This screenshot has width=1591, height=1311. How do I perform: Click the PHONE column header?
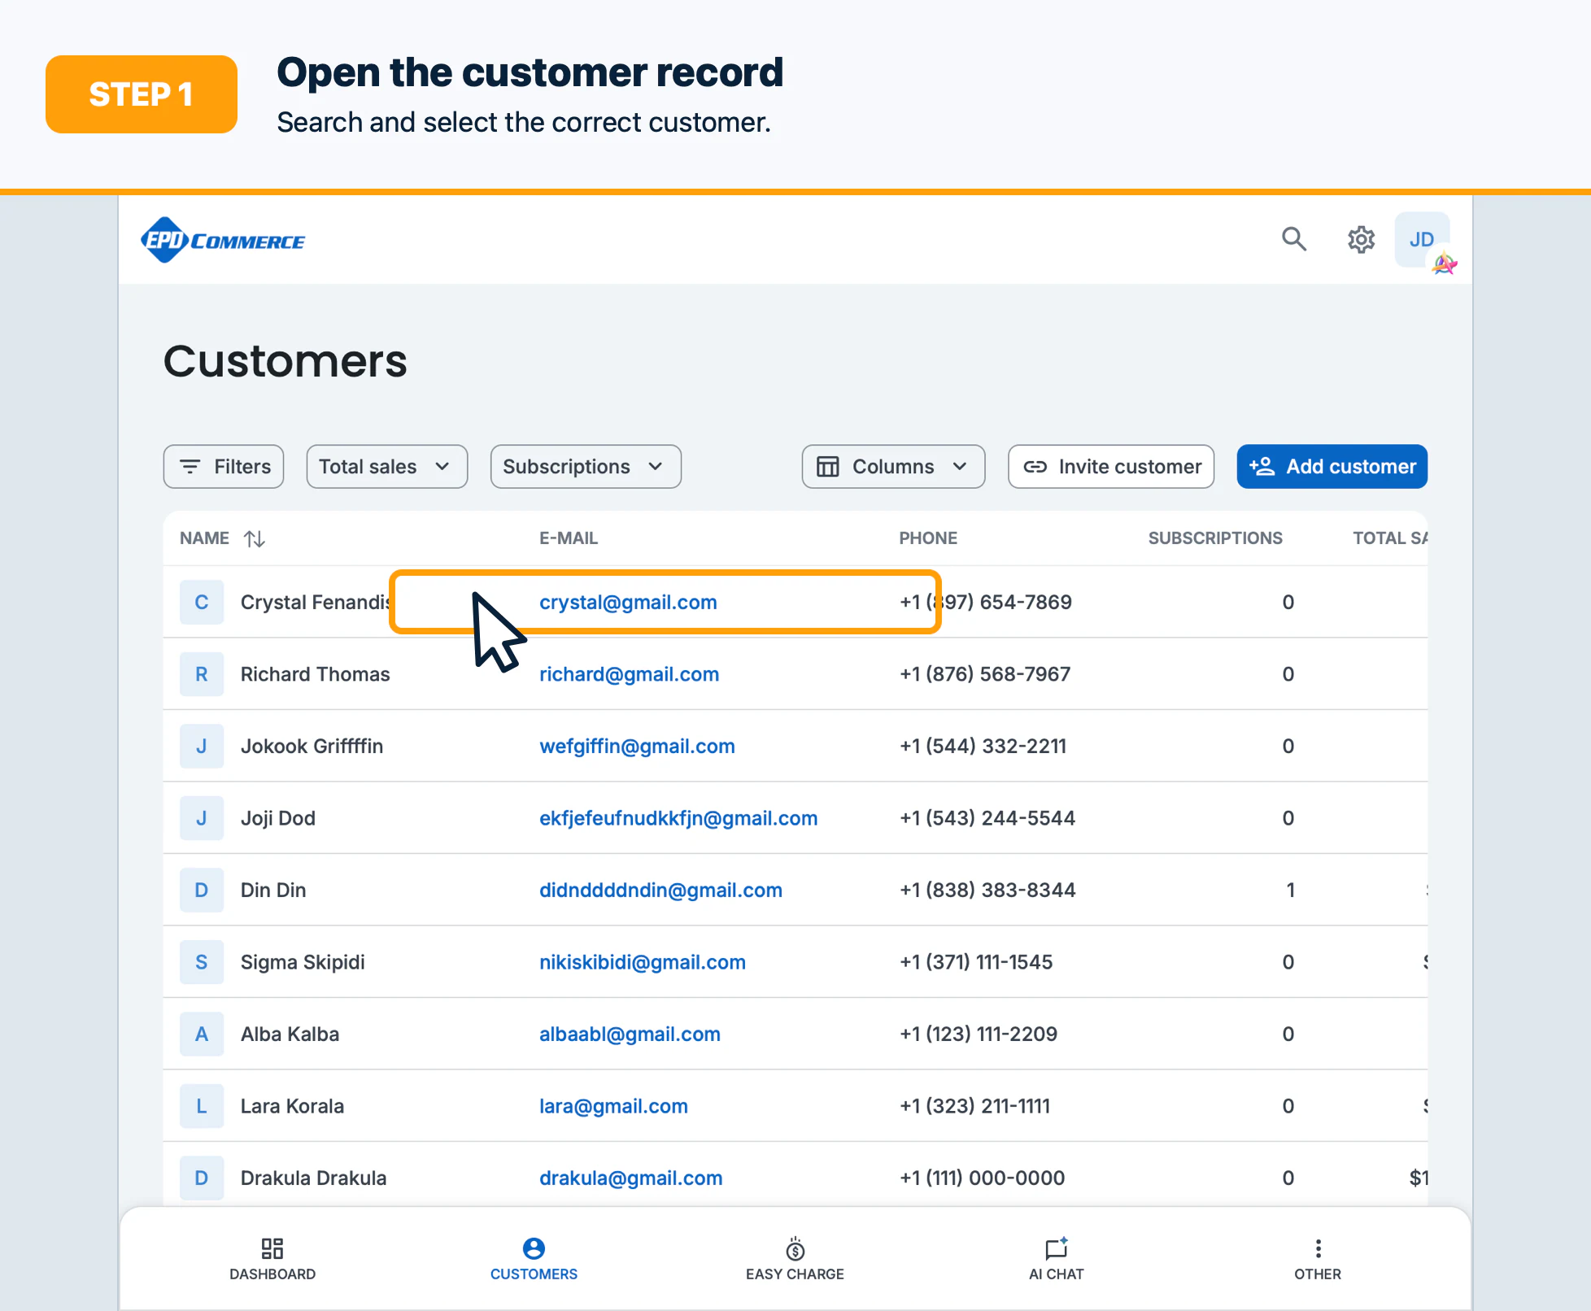point(928,538)
